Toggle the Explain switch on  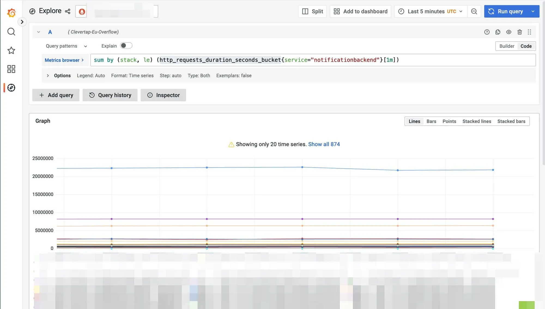point(126,46)
